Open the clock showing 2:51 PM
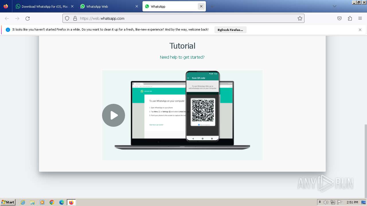Viewport: 367px width, 206px height. pyautogui.click(x=352, y=202)
